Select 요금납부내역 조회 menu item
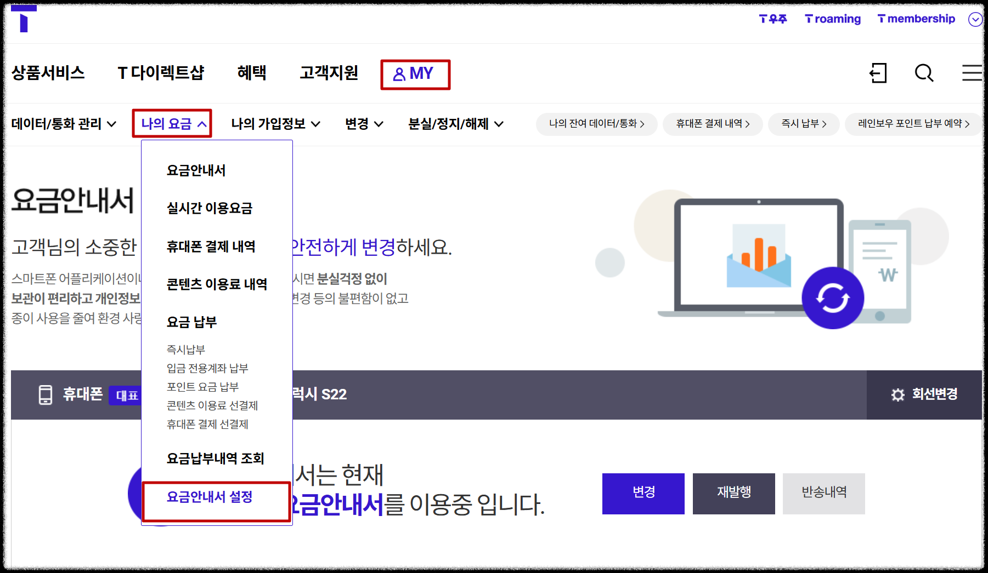 point(215,459)
